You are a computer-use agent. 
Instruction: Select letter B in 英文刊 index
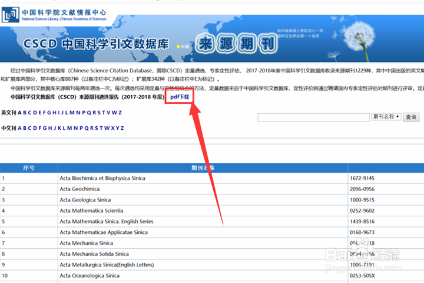click(x=25, y=113)
